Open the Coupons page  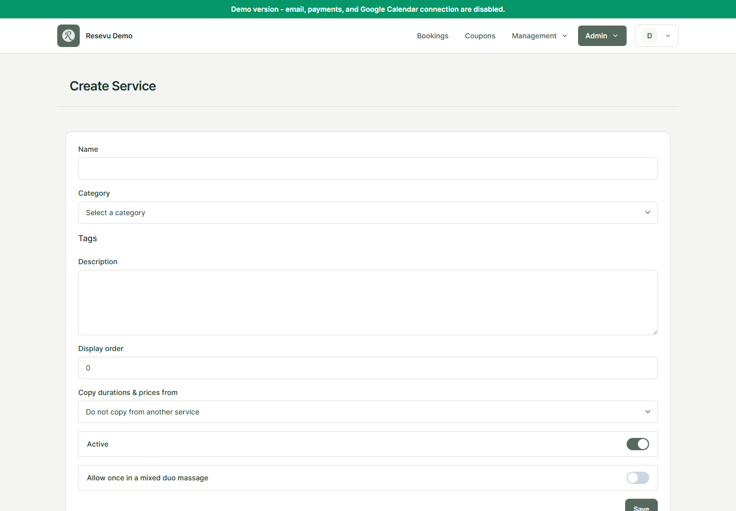[x=480, y=36]
